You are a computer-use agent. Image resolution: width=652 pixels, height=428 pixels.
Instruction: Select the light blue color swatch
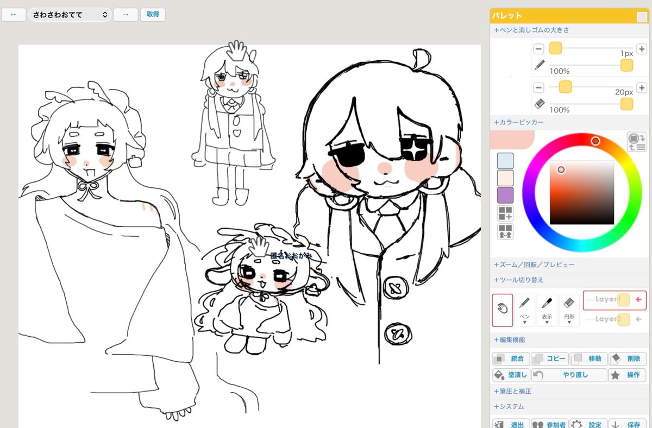[505, 161]
